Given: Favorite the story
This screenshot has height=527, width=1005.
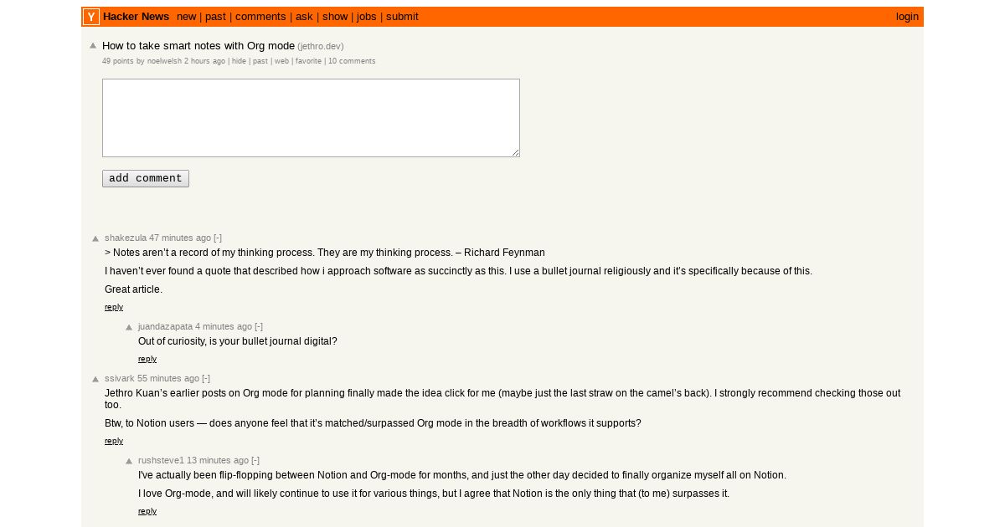Looking at the screenshot, I should [x=308, y=61].
